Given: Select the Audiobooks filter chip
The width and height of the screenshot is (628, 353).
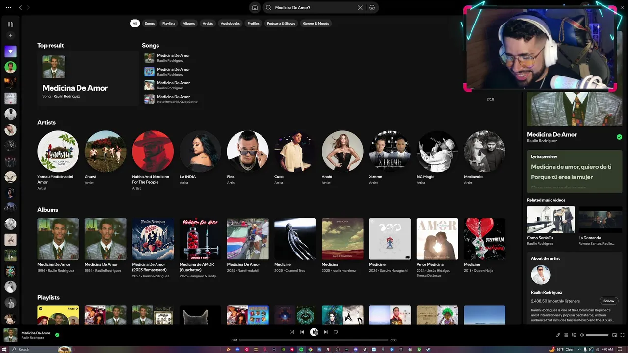Looking at the screenshot, I should (230, 23).
